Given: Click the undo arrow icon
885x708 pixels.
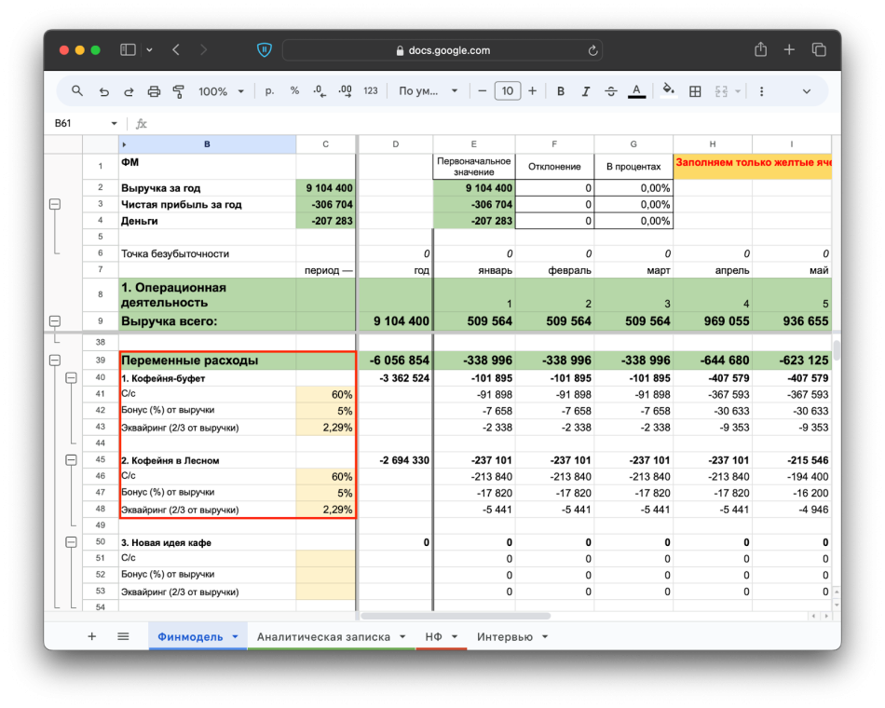Looking at the screenshot, I should coord(104,91).
